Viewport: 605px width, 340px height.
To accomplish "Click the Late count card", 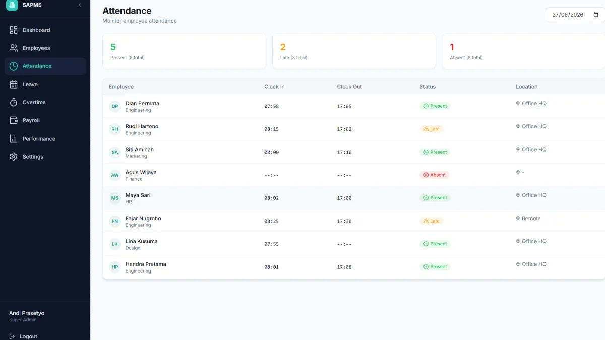I will 354,51.
